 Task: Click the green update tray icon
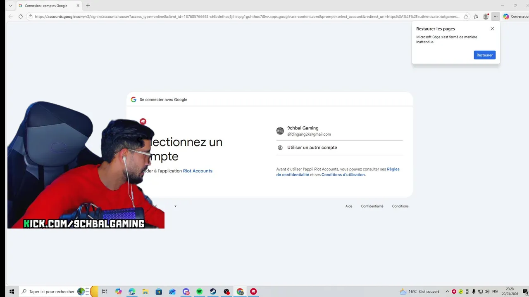460,292
